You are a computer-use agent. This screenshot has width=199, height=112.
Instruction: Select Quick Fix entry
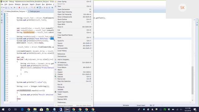click(74, 41)
